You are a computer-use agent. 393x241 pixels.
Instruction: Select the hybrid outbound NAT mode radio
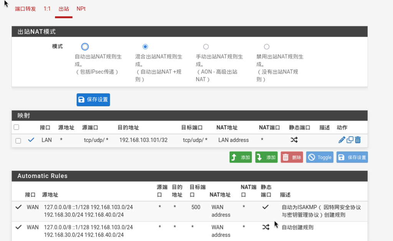pyautogui.click(x=145, y=47)
